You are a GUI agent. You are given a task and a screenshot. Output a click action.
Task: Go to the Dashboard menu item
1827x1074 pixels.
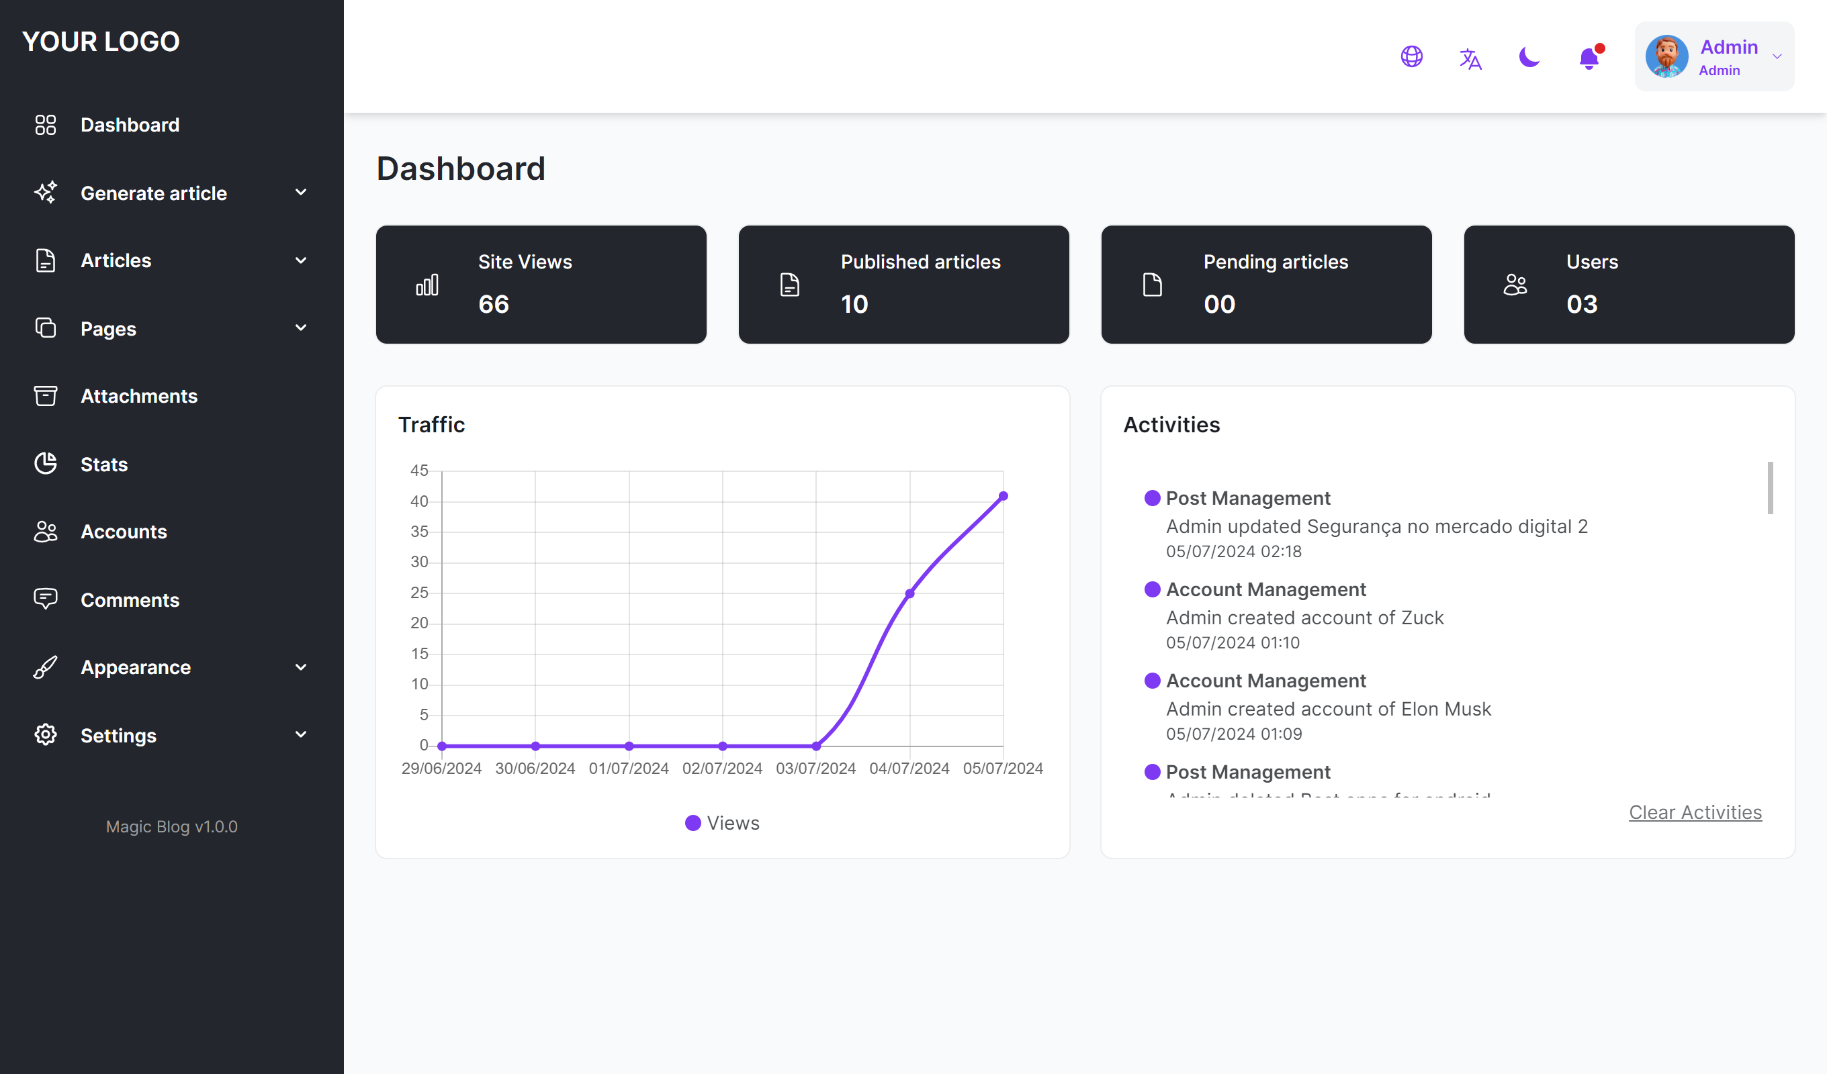[x=130, y=125]
